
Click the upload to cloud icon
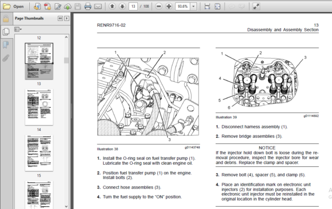click(x=68, y=7)
